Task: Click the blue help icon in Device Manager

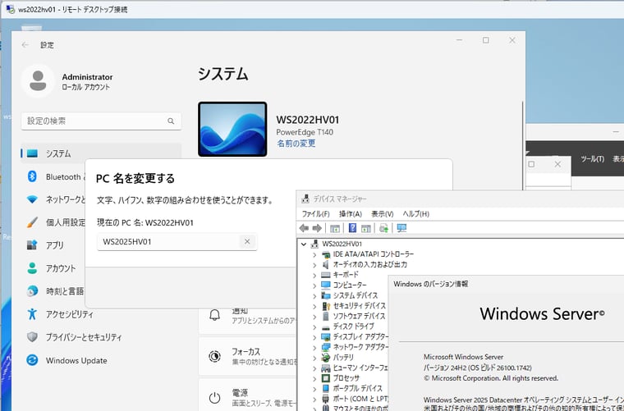Action: (352, 228)
